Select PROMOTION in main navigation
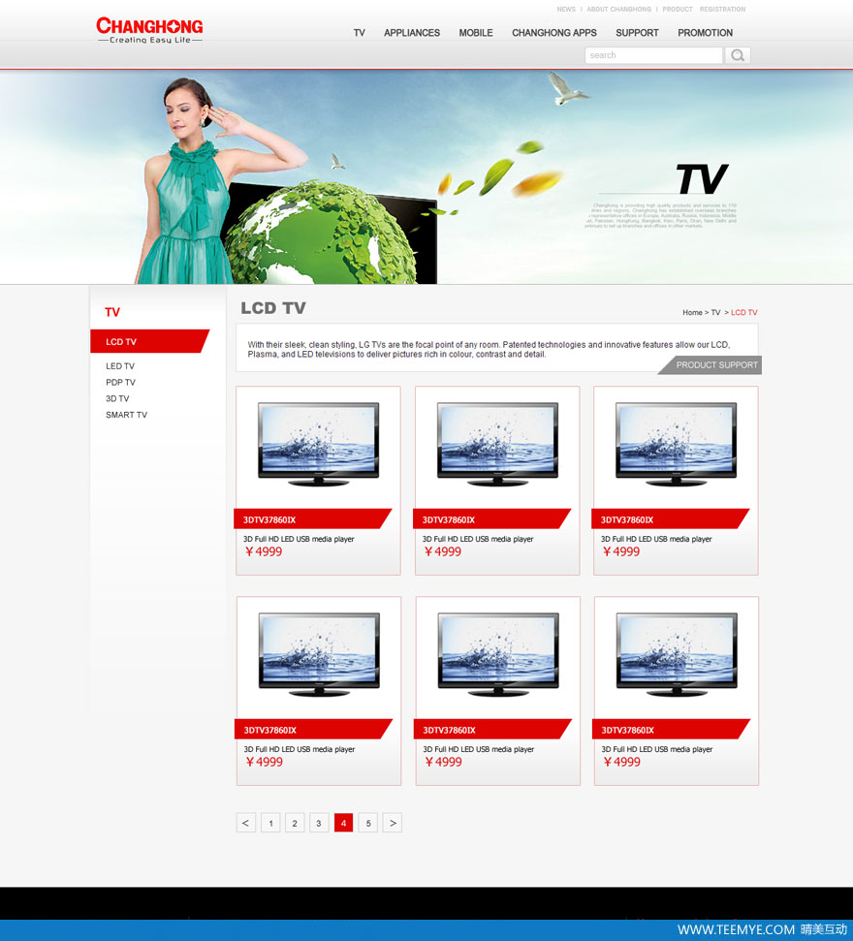 (705, 32)
